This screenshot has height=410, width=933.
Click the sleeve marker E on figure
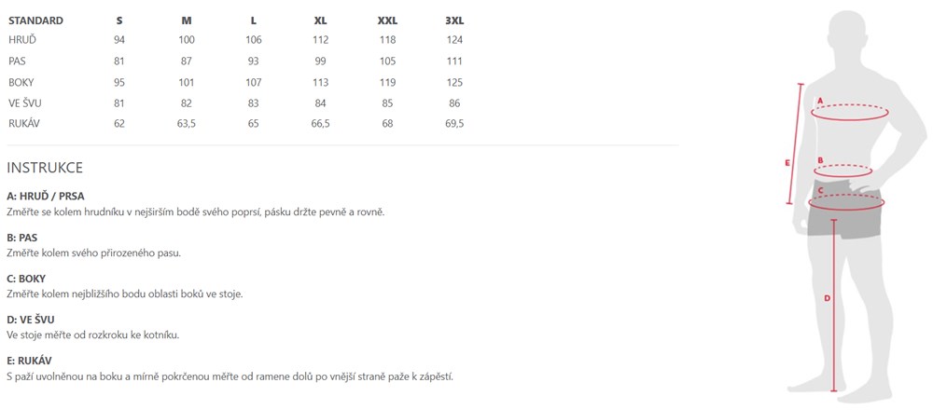(787, 162)
